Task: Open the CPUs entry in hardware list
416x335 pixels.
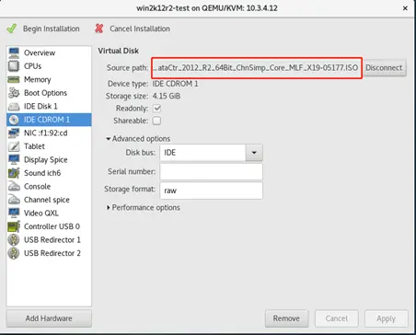Action: (49, 66)
